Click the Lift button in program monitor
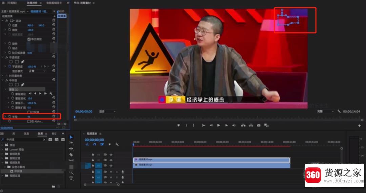The height and width of the screenshot is (193, 366). [x=243, y=125]
